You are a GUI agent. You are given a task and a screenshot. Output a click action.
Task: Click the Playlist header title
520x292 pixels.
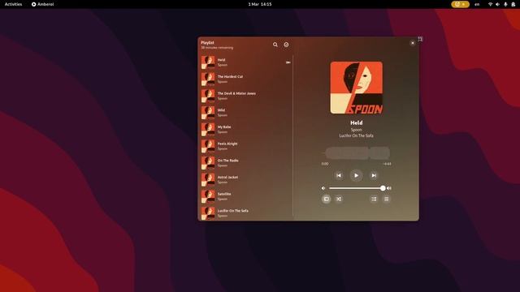pos(207,43)
